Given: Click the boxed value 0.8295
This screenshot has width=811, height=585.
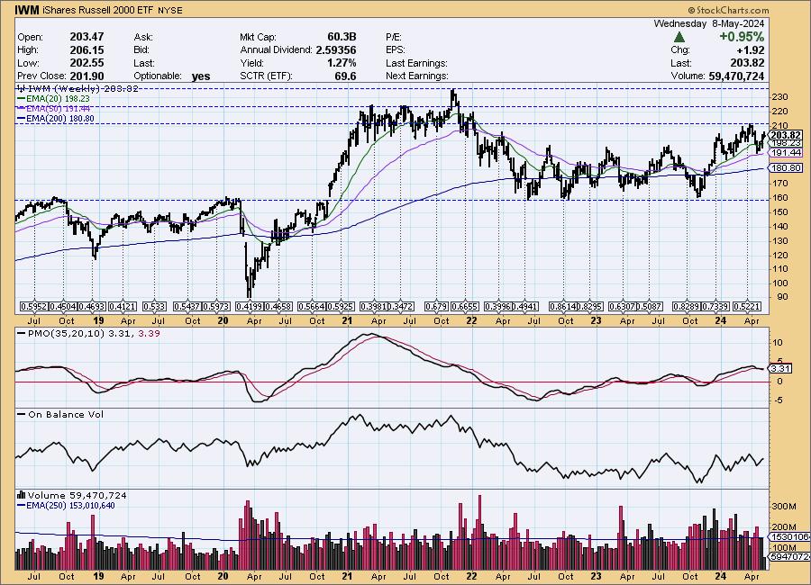Looking at the screenshot, I should [x=589, y=307].
